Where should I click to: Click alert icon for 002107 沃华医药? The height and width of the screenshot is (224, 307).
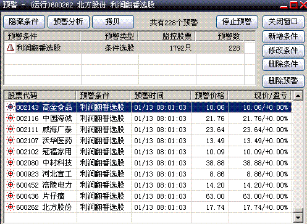[x=10, y=141]
